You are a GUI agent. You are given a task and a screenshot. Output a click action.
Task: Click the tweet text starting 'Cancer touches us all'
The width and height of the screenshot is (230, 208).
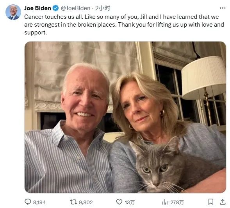pos(124,25)
